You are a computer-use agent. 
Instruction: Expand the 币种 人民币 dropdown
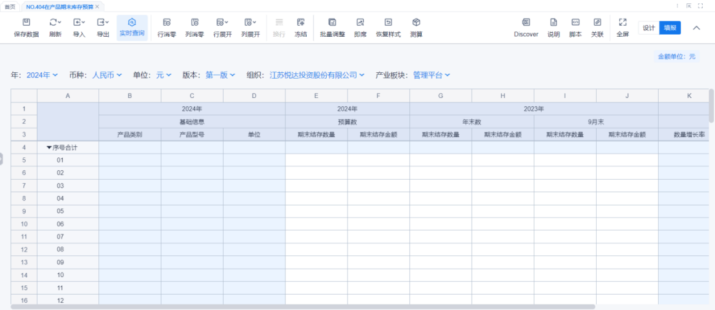(107, 75)
